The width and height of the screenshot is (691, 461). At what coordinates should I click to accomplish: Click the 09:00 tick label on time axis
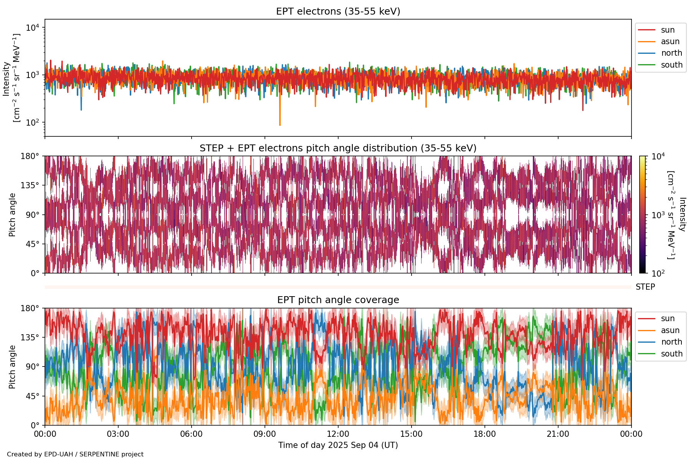264,434
